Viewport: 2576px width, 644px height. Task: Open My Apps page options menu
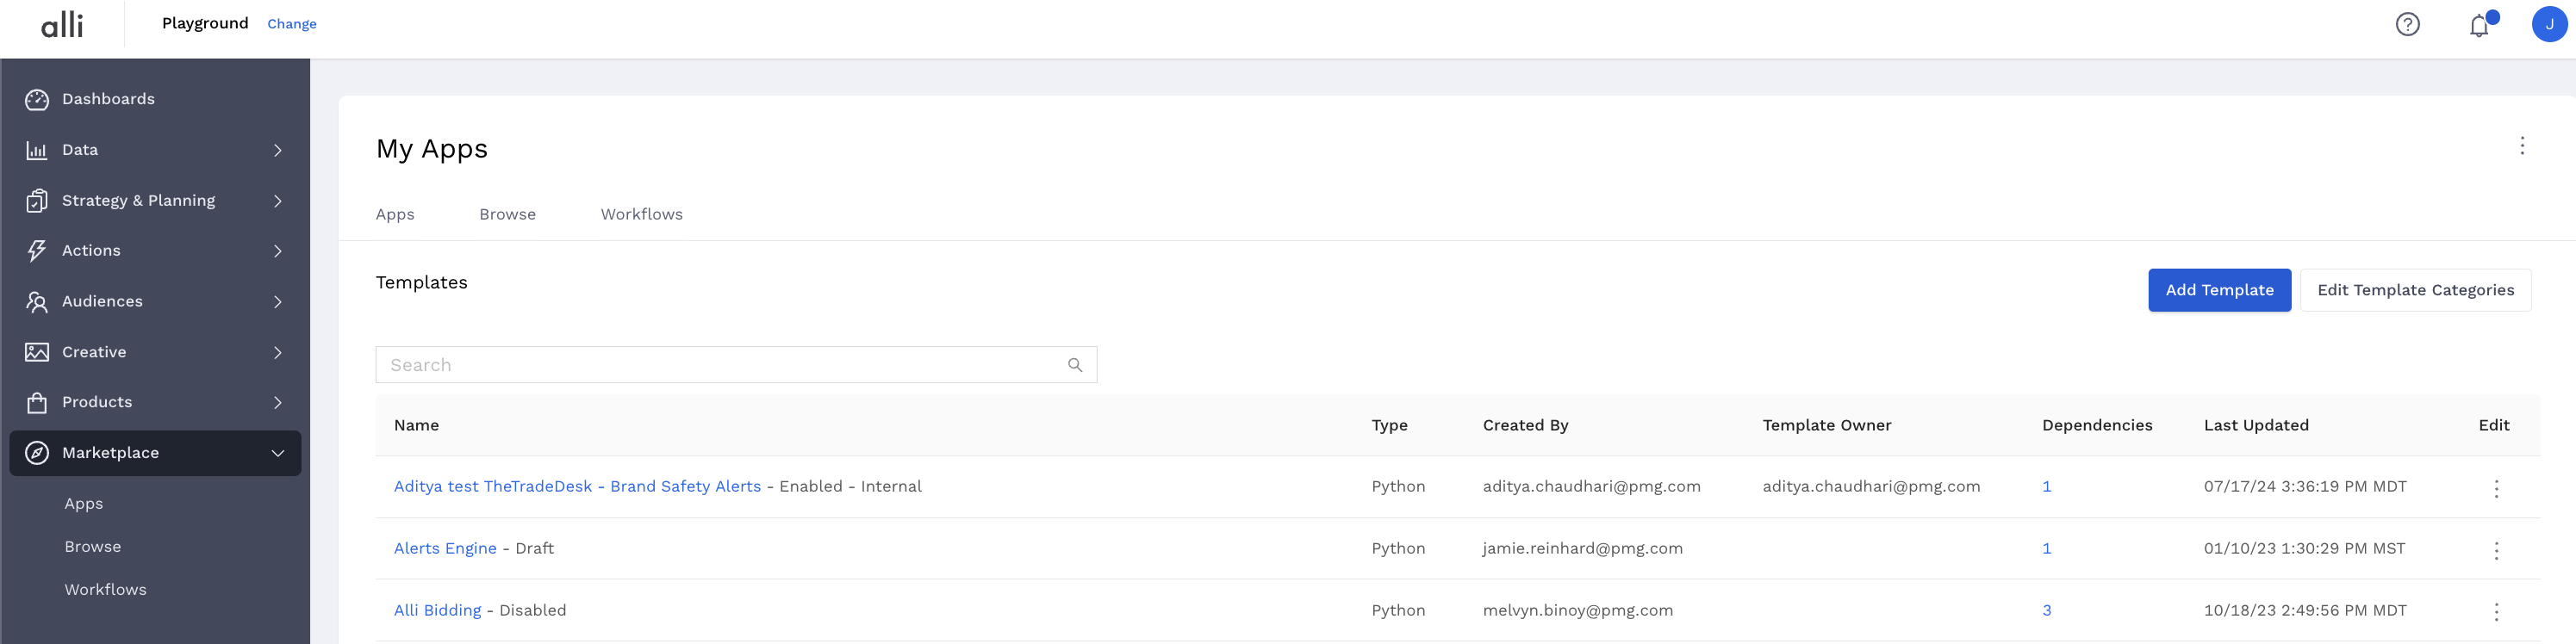click(x=2522, y=146)
